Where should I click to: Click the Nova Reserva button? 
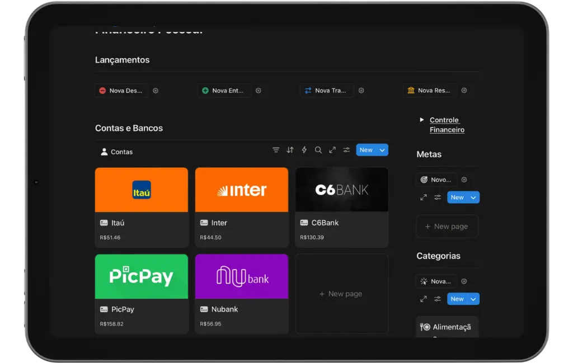pyautogui.click(x=430, y=90)
